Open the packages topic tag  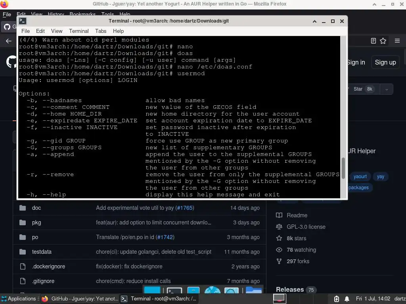(358, 187)
